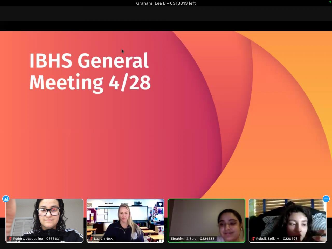Click the muted mic icon beside Lauren Noval

click(x=91, y=239)
